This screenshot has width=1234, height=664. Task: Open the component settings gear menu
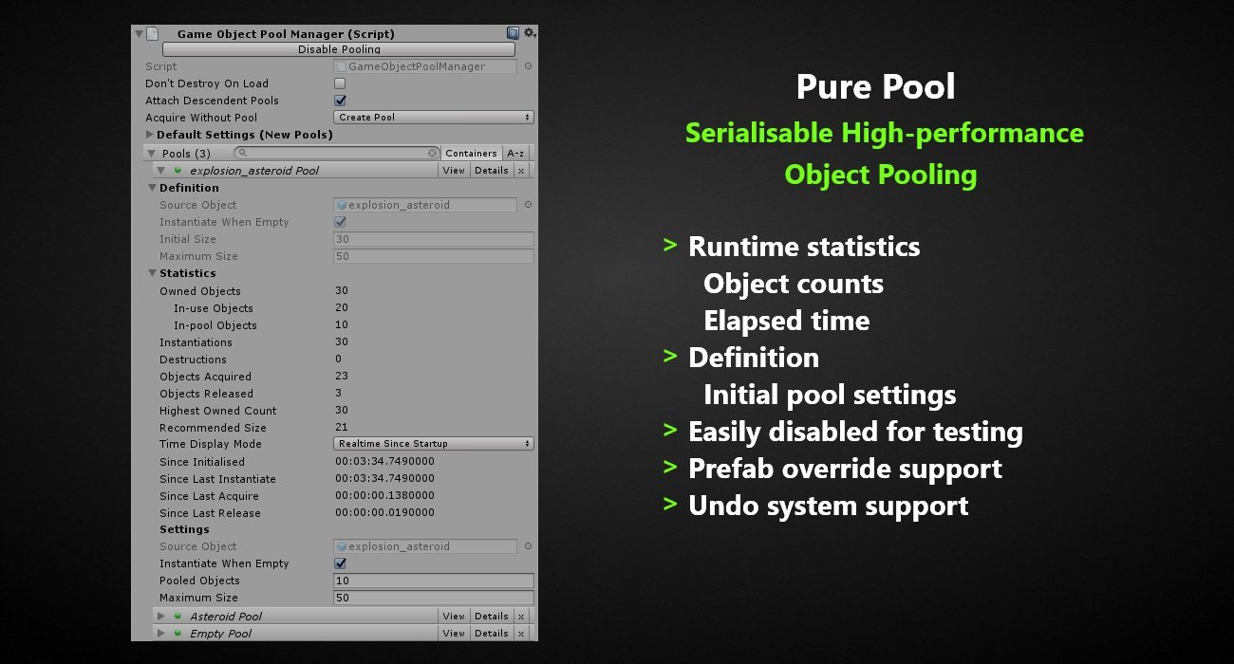(529, 33)
